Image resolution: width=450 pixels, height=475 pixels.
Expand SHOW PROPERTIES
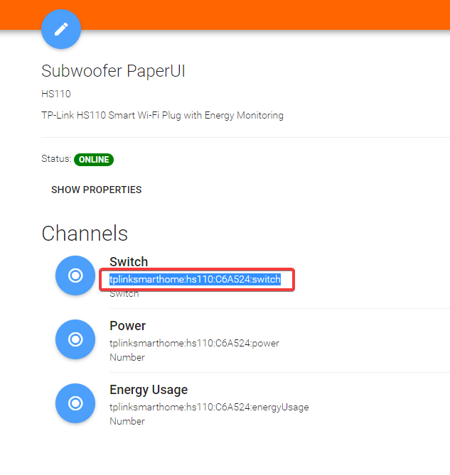(x=96, y=190)
